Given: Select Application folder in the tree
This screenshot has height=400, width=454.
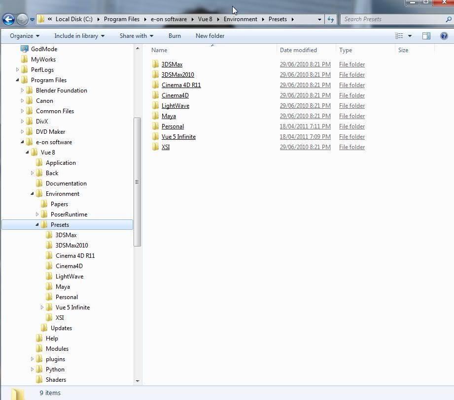Looking at the screenshot, I should pos(61,163).
